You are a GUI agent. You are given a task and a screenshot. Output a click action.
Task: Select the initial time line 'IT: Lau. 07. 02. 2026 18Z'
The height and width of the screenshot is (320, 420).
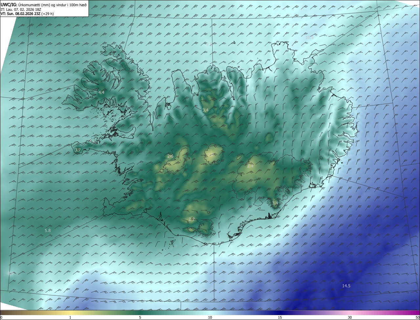[x=21, y=9]
